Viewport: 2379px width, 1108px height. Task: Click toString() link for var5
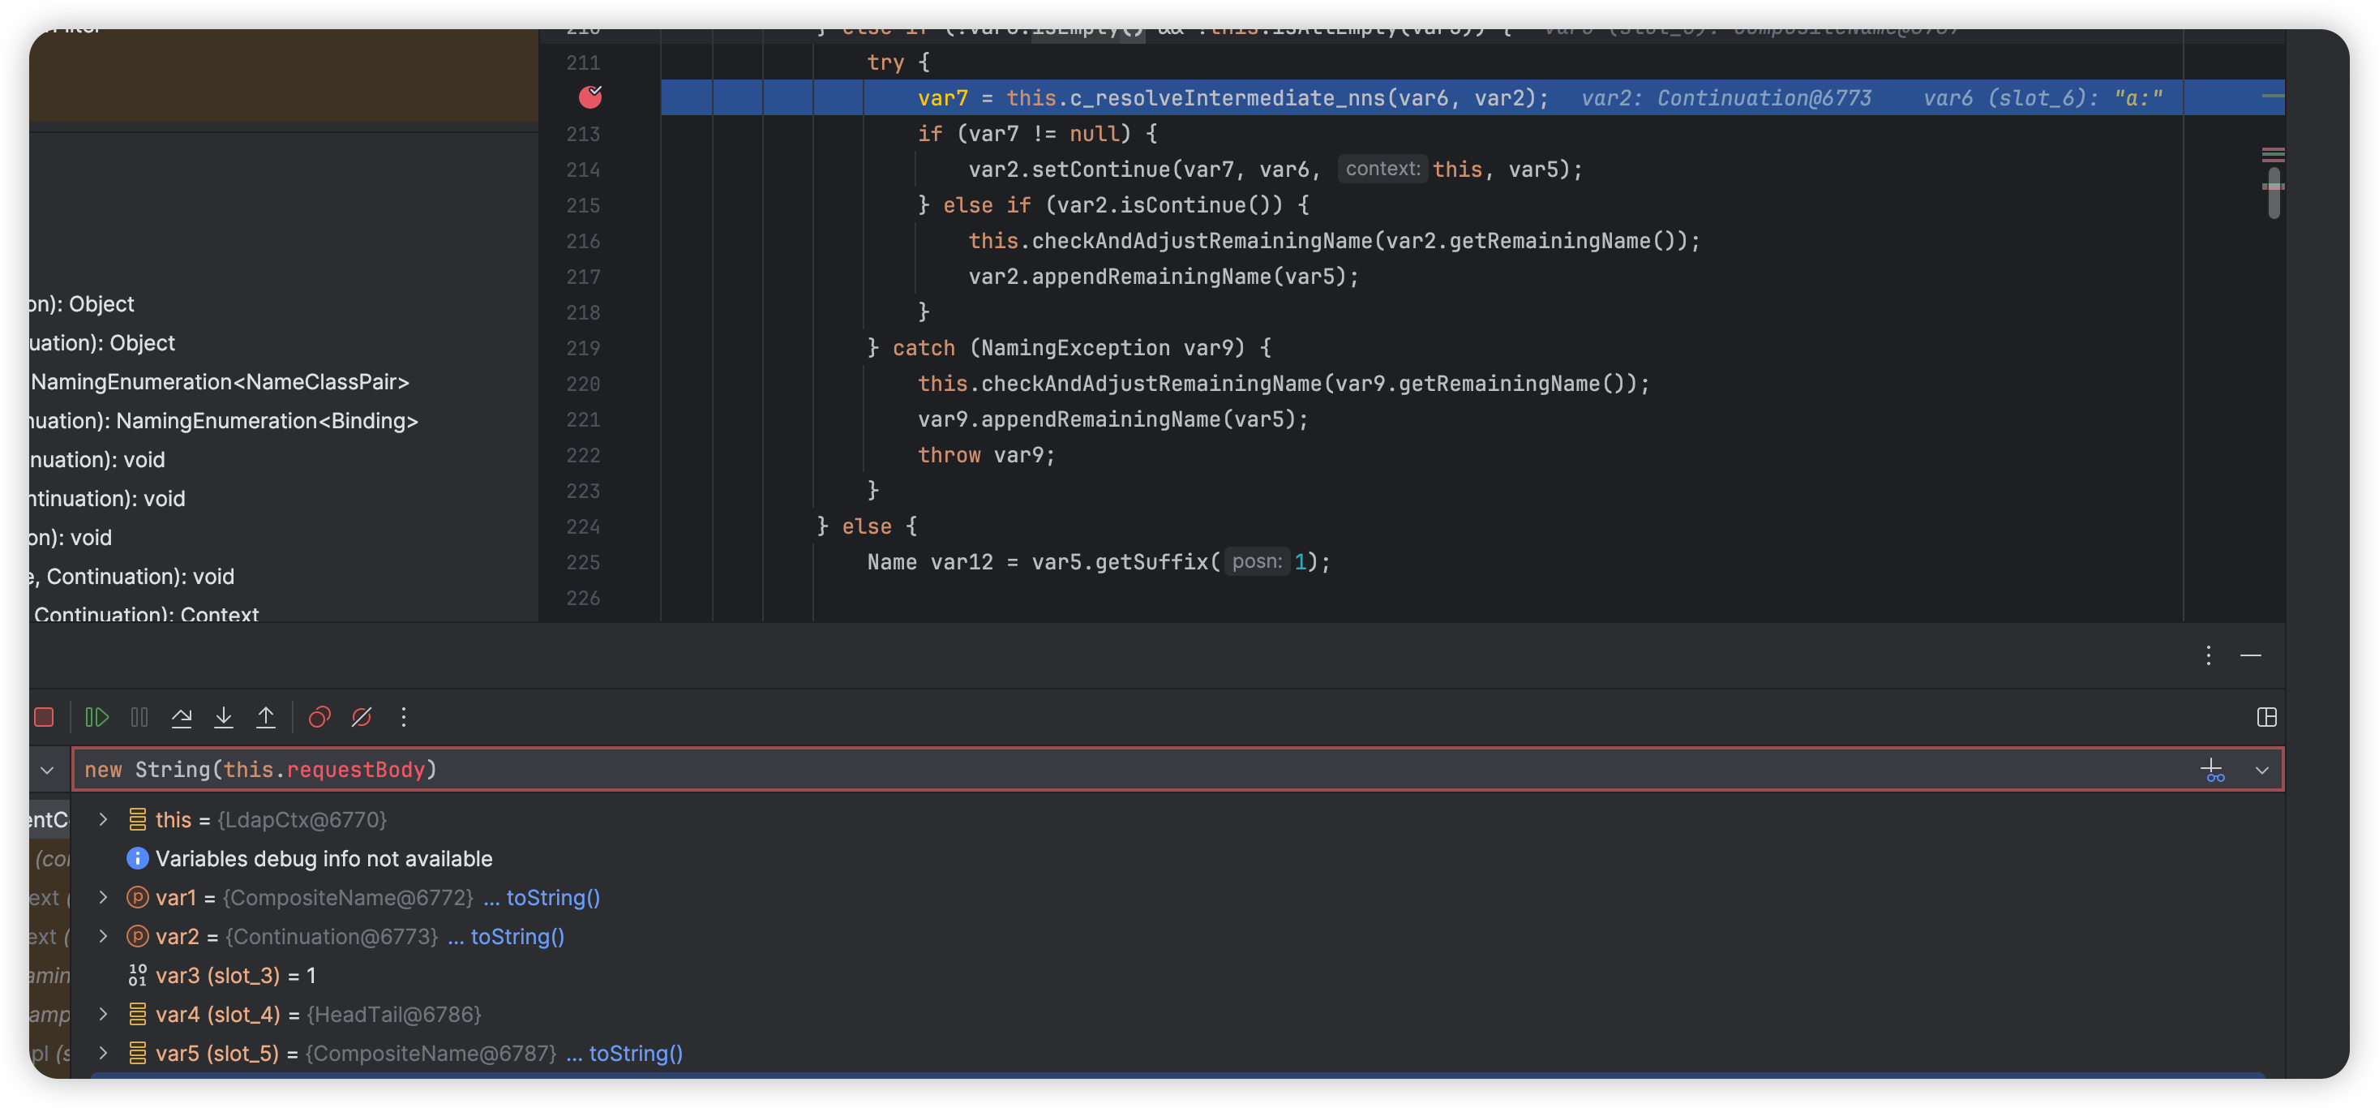click(636, 1053)
